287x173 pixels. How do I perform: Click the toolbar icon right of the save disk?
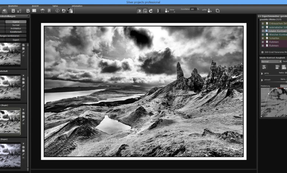coord(19,11)
